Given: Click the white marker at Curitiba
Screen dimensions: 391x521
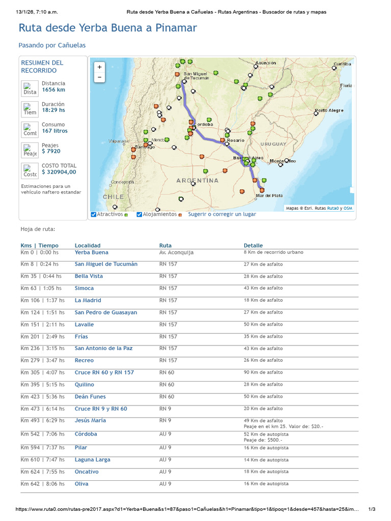Looking at the screenshot, I should (334, 68).
